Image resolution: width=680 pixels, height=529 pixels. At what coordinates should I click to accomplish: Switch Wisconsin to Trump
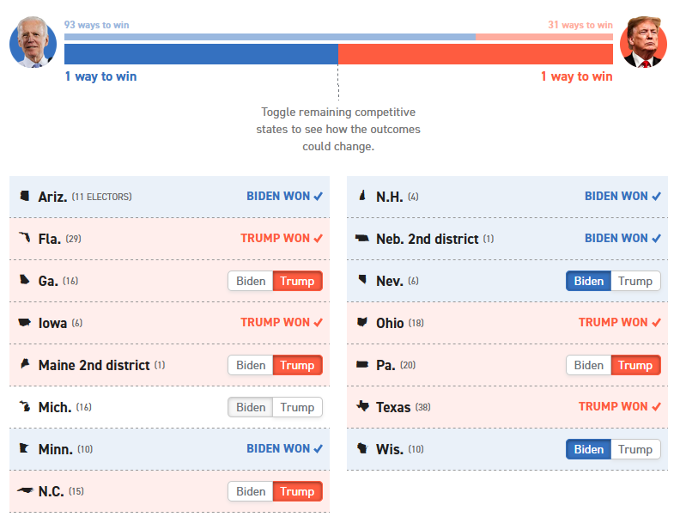click(635, 449)
